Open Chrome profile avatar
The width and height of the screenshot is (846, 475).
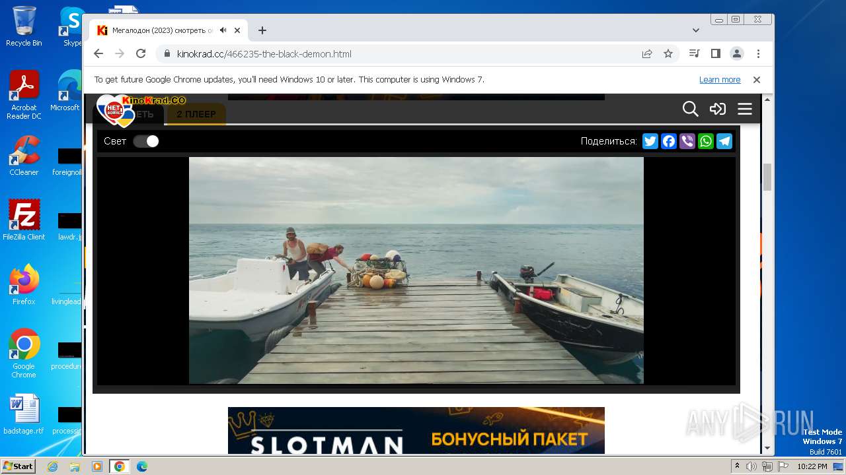tap(737, 53)
